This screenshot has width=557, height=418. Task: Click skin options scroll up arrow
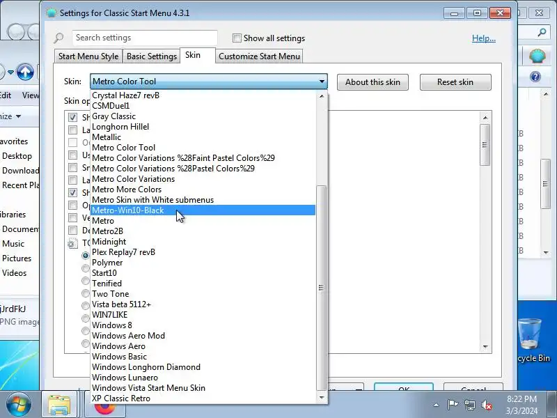pos(485,118)
